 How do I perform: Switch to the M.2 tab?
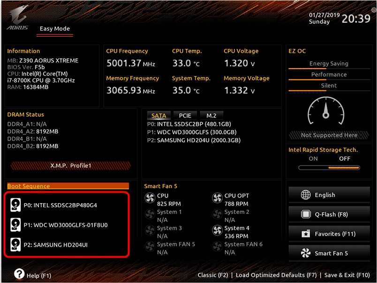tap(211, 116)
